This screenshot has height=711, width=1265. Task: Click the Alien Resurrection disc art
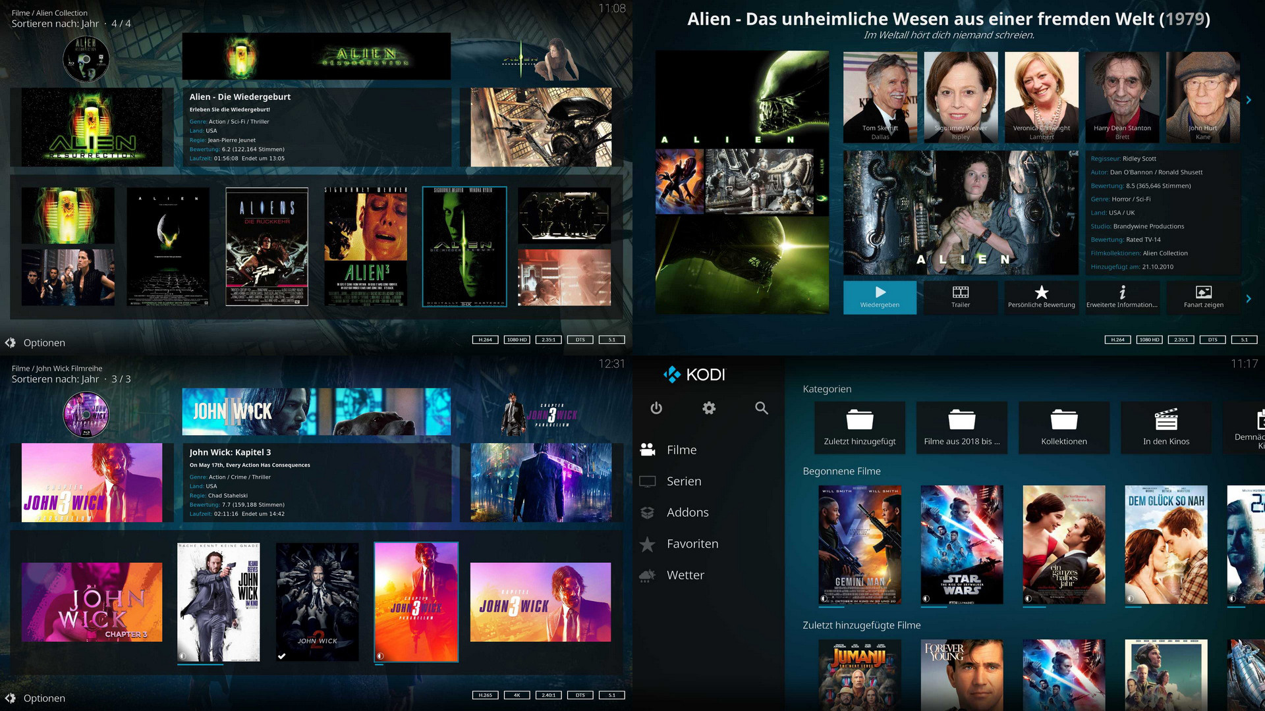point(86,59)
